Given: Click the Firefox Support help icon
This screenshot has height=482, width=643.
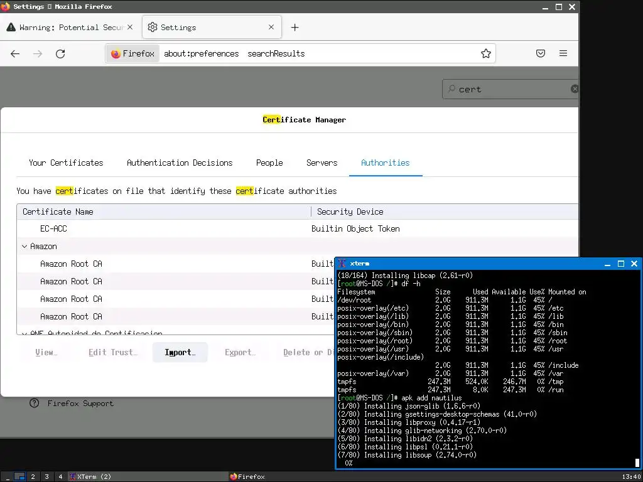Looking at the screenshot, I should (35, 404).
